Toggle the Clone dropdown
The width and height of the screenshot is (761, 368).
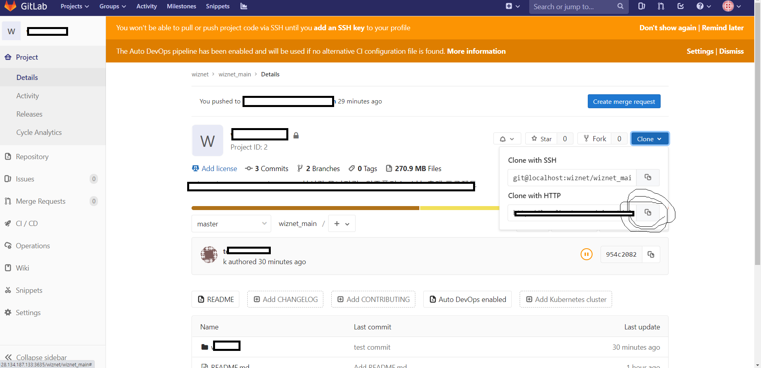[649, 139]
